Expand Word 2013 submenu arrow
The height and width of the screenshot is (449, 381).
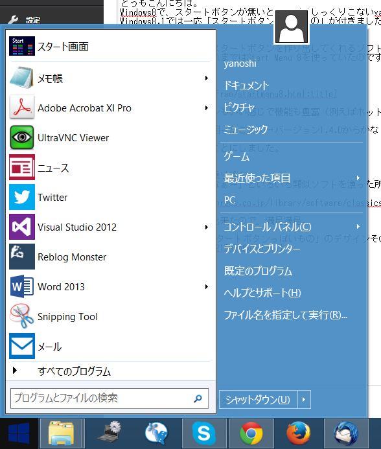pos(206,286)
